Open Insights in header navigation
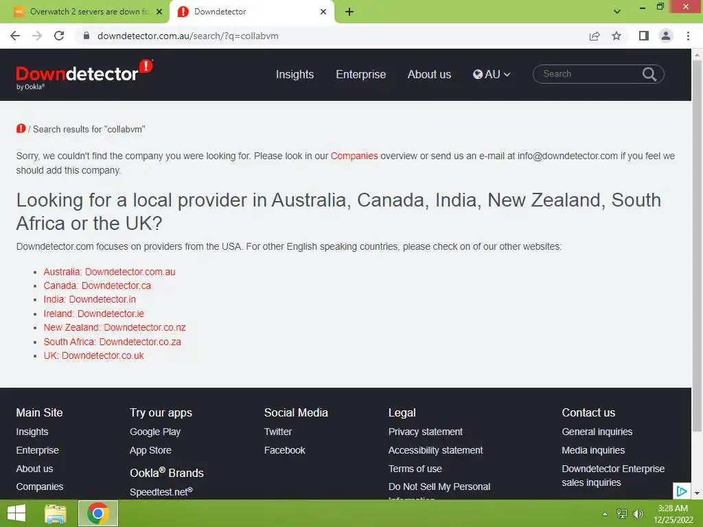 tap(295, 74)
